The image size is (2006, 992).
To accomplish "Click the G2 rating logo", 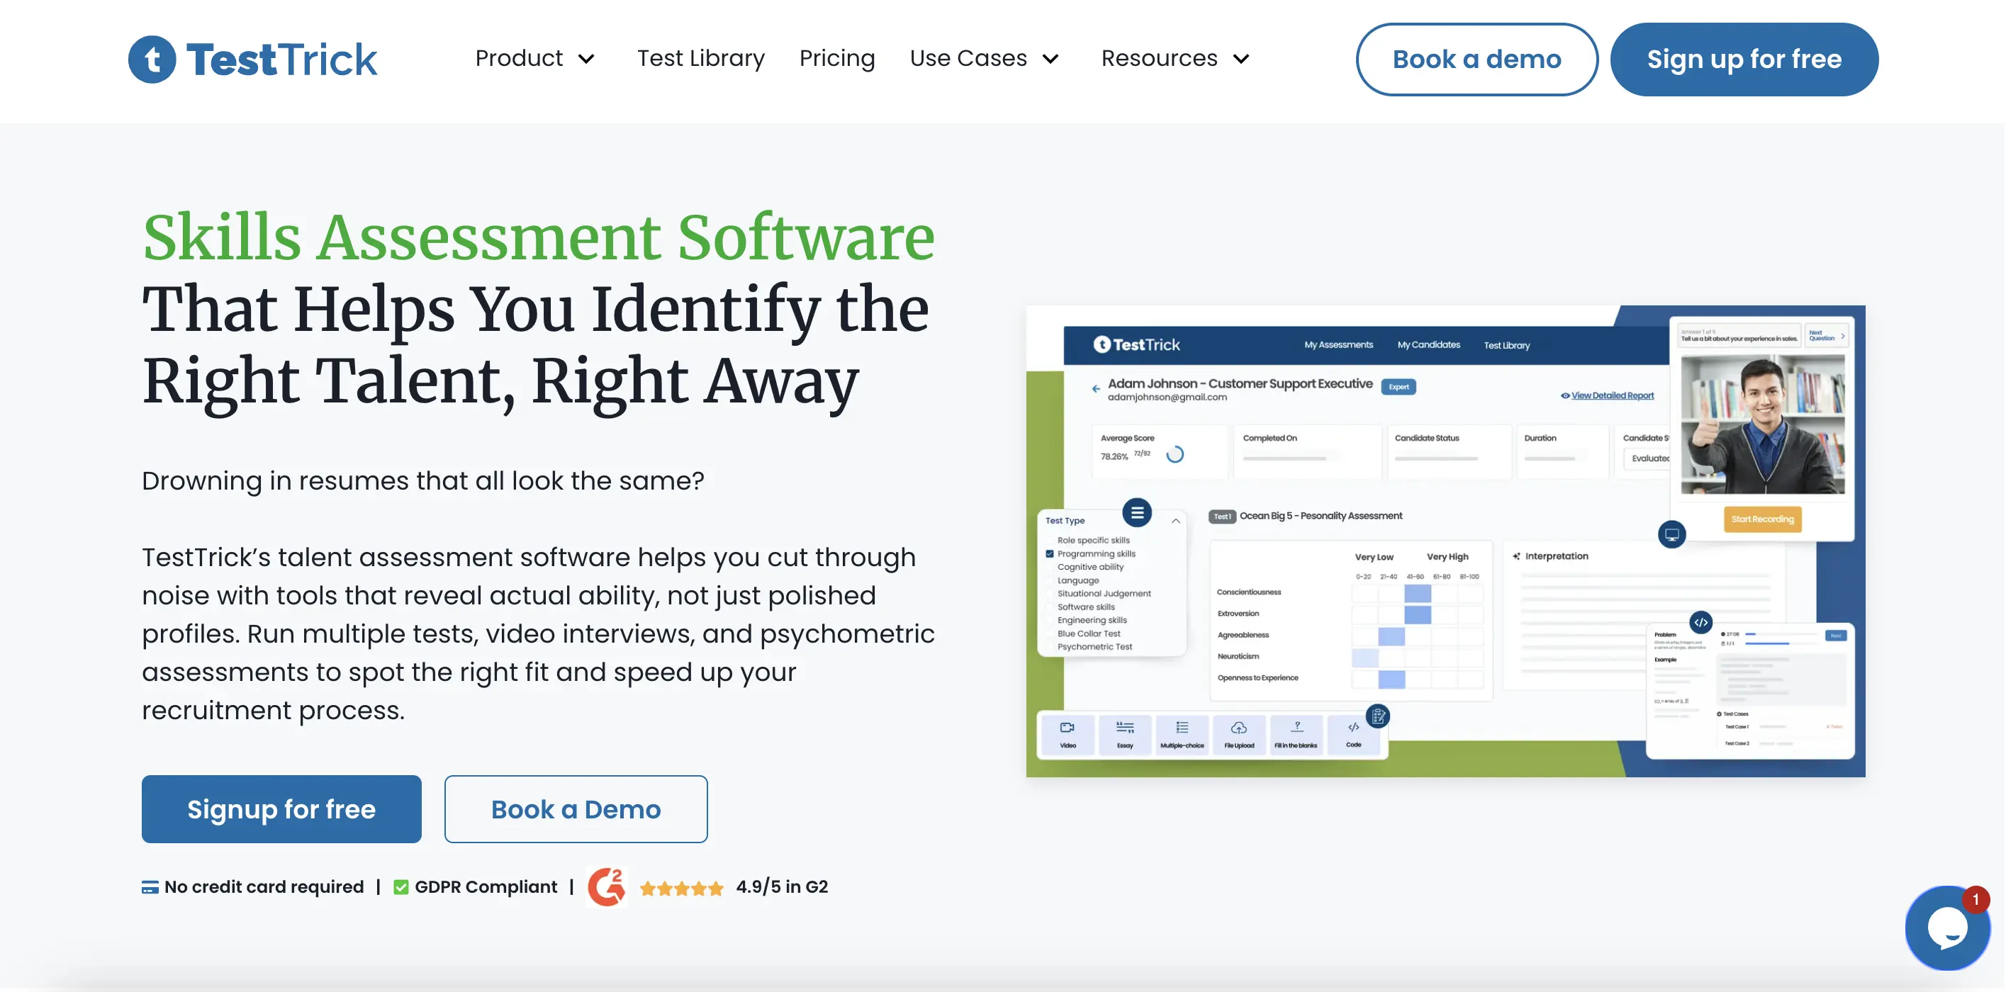I will pos(606,886).
